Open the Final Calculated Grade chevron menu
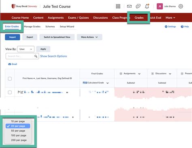 point(107,83)
